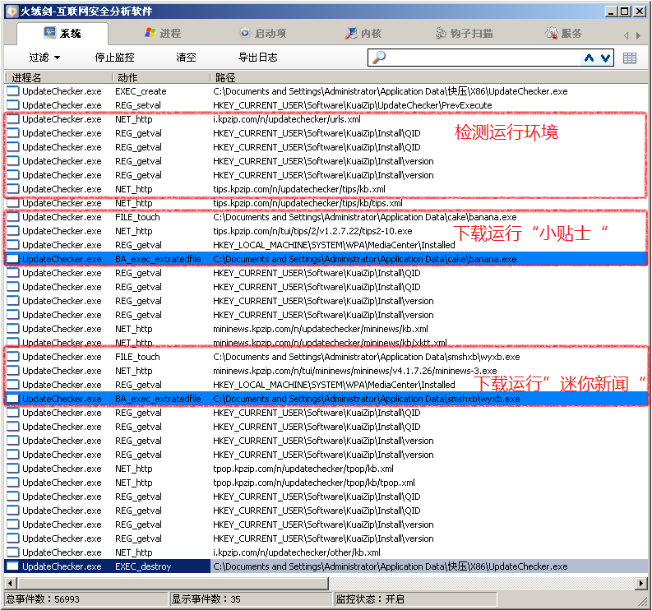Click the 停止监控 button

point(114,58)
